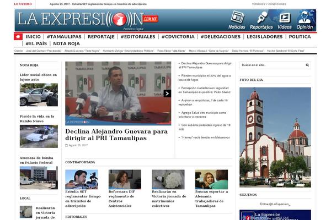This screenshot has width=331, height=220.
Task: Open list item Percepción ciudadana en seguridad
Action: pos(204,90)
